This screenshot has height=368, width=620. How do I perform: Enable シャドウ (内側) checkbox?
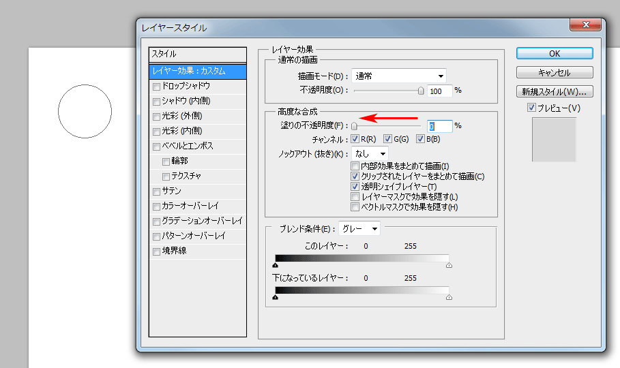click(156, 102)
